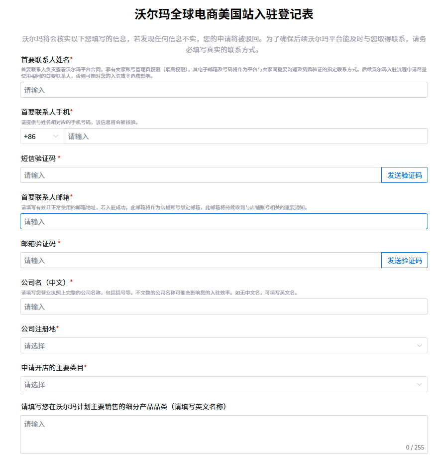The height and width of the screenshot is (458, 442).
Task: Click the label 首要联系人手机
Action: (x=45, y=112)
